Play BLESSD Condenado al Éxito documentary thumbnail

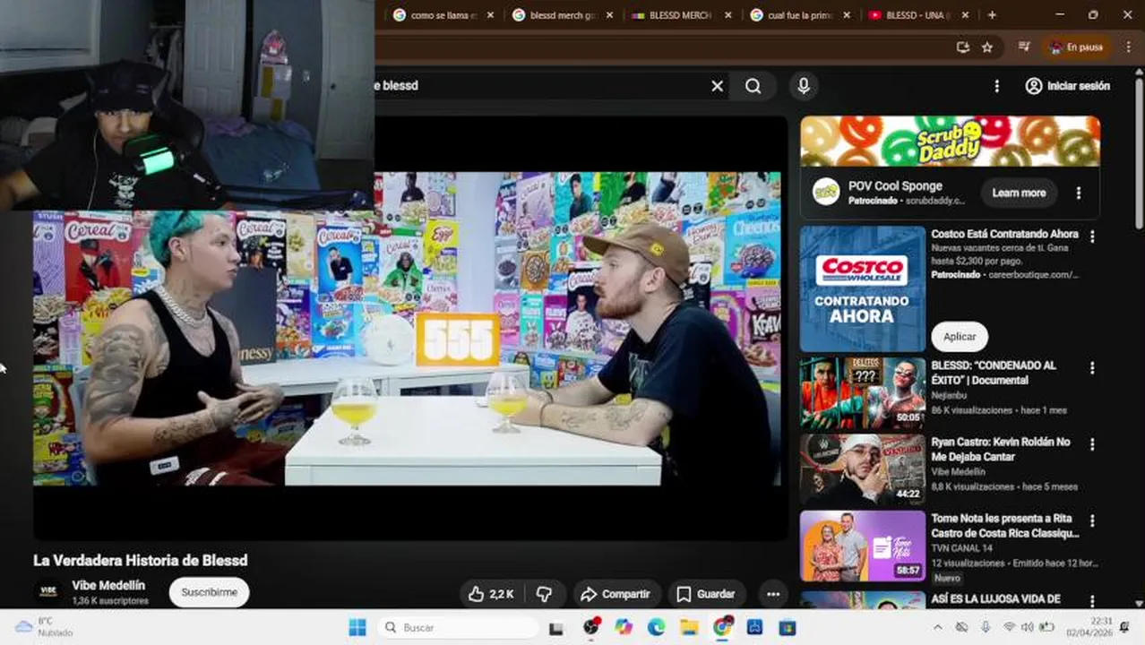[x=863, y=393]
